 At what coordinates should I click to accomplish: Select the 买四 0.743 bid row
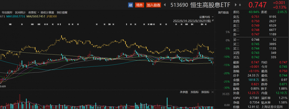[x=260, y=53]
